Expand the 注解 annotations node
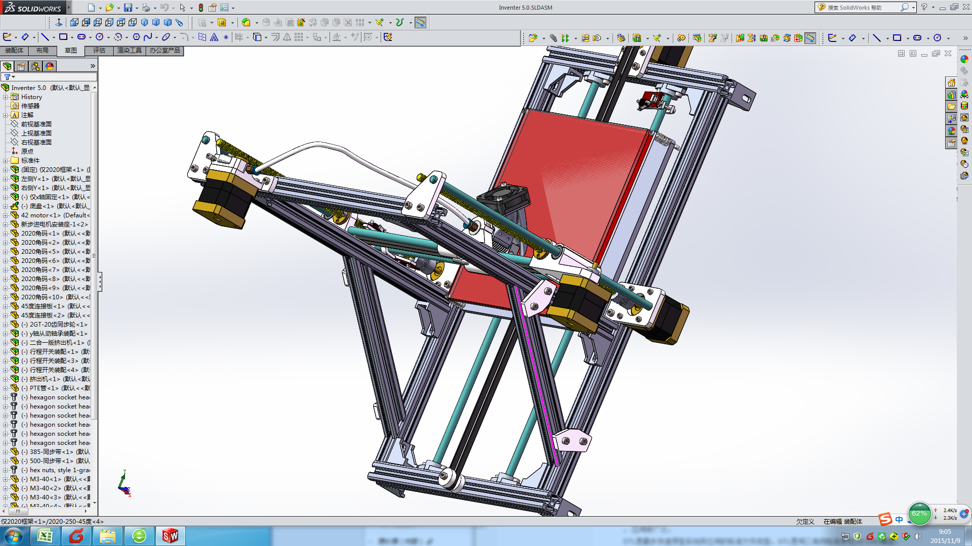 pyautogui.click(x=5, y=115)
